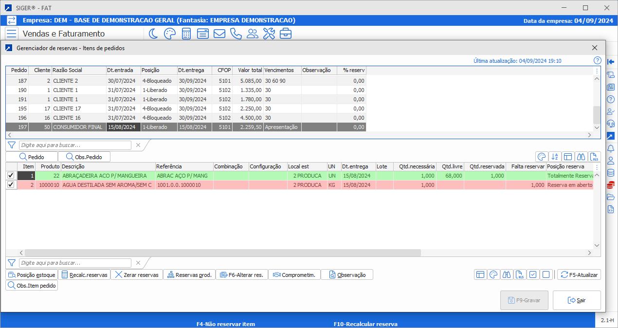Click F10-Recalcular reserva in status bar
This screenshot has width=618, height=328.
[x=365, y=324]
